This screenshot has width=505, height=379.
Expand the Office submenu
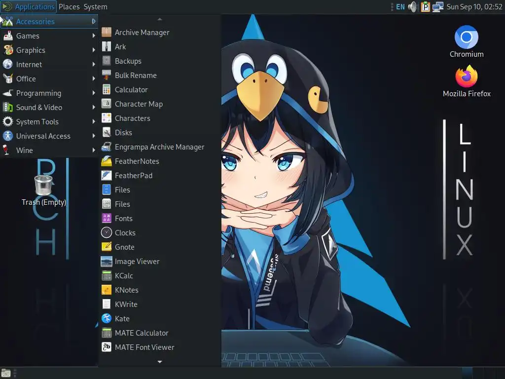click(x=49, y=78)
